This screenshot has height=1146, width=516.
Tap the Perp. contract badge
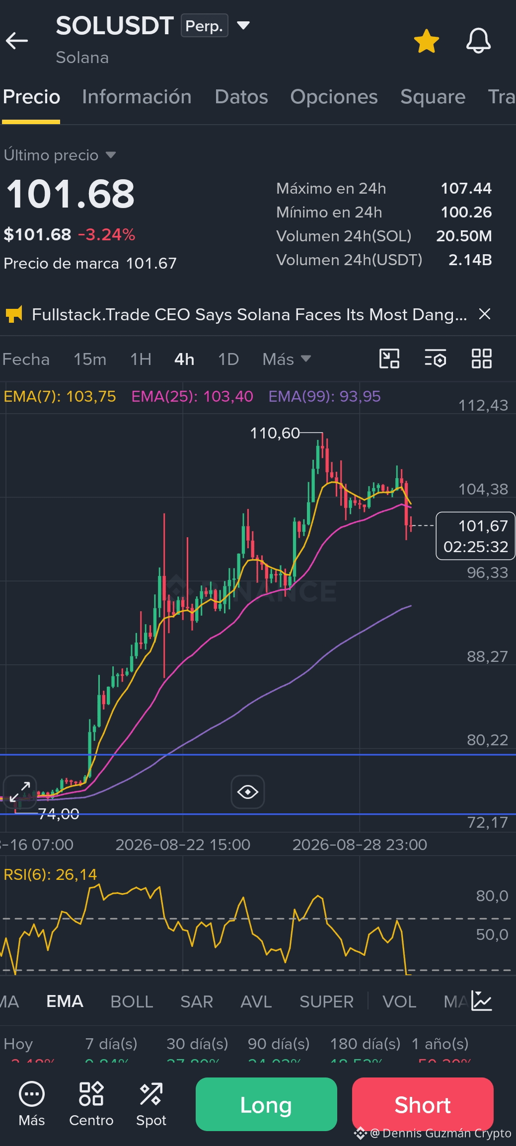tap(204, 25)
